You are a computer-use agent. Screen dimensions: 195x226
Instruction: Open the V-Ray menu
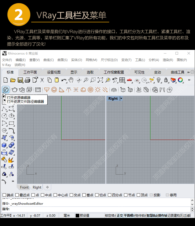[6, 65]
